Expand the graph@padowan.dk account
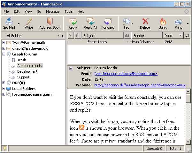The image size is (192, 153). (x=4, y=48)
